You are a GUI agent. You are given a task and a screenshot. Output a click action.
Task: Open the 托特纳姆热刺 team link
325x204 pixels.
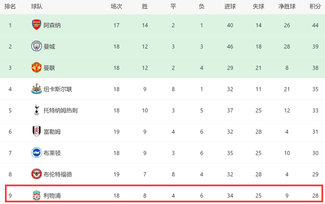click(x=60, y=111)
